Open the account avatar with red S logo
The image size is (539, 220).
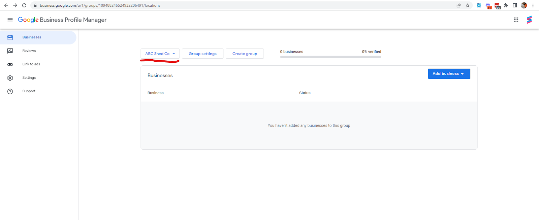[529, 20]
